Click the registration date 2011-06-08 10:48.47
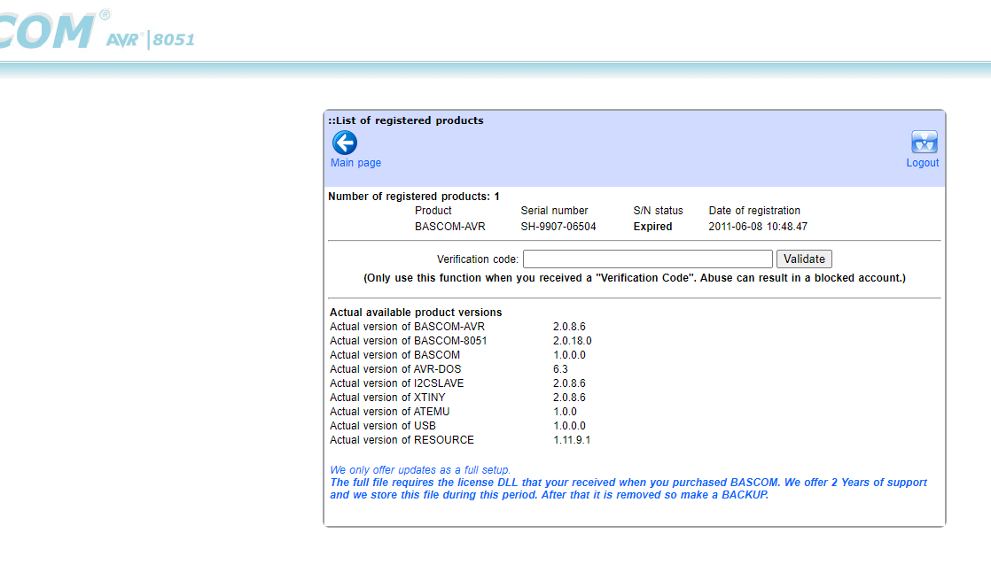Viewport: 991px width, 572px height. [758, 227]
